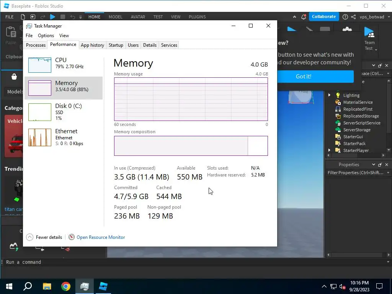Select ServerStorage in the Explorer
Screen dimensions: 392x294
click(356, 130)
